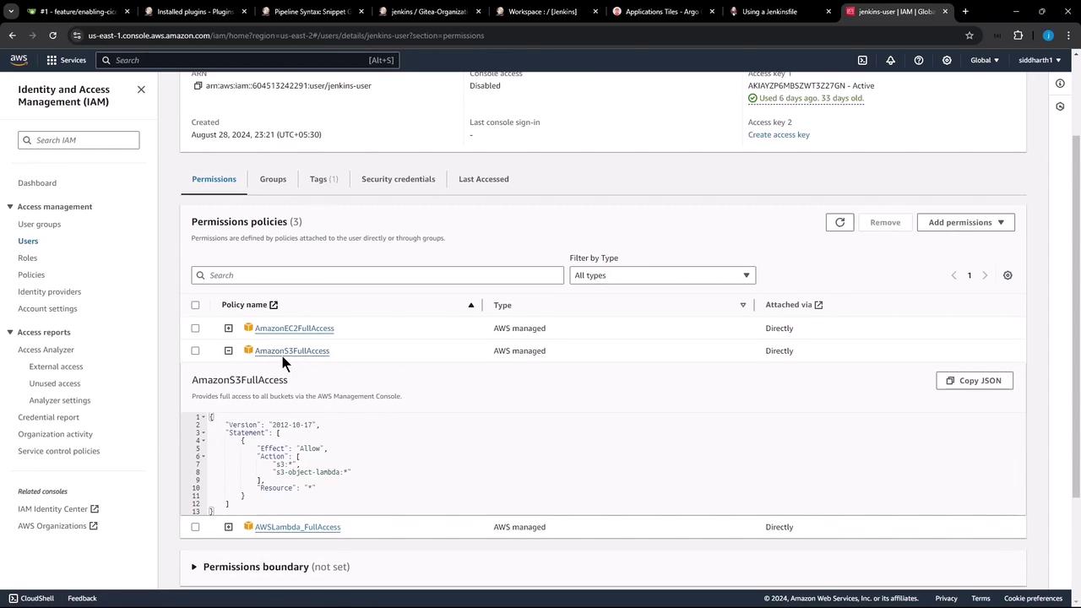The image size is (1081, 608).
Task: Go to next page of policies
Action: click(x=985, y=275)
